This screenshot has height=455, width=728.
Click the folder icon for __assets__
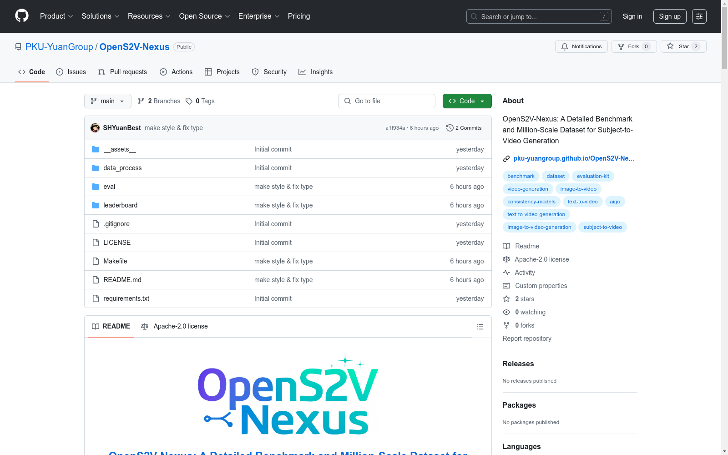(96, 149)
